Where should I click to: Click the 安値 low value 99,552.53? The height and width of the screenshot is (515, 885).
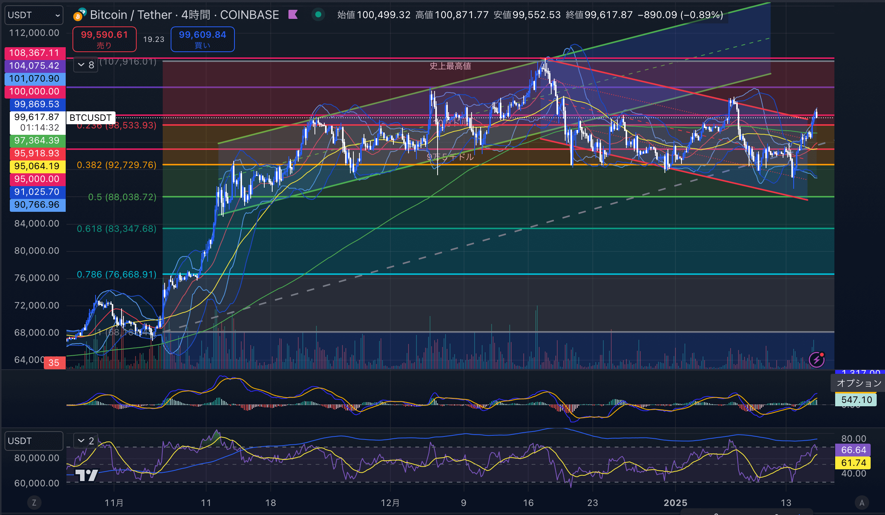tap(537, 15)
